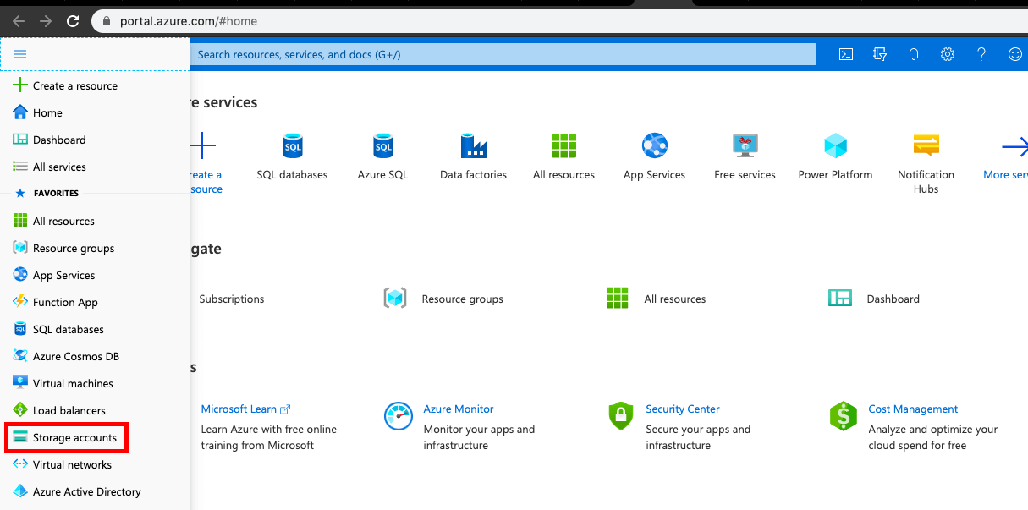This screenshot has height=510, width=1028.
Task: Click Create a resource in sidebar
Action: click(74, 85)
